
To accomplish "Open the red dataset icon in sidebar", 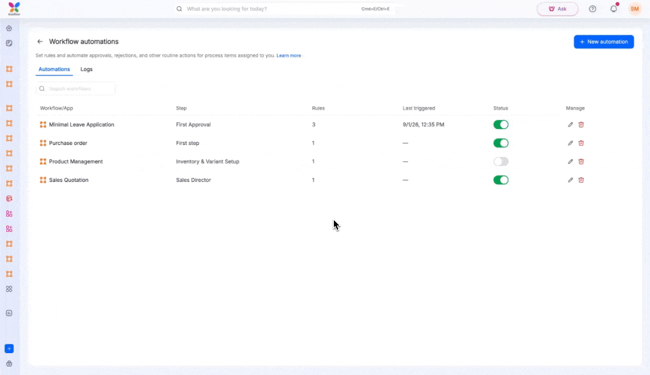I will pos(9,198).
